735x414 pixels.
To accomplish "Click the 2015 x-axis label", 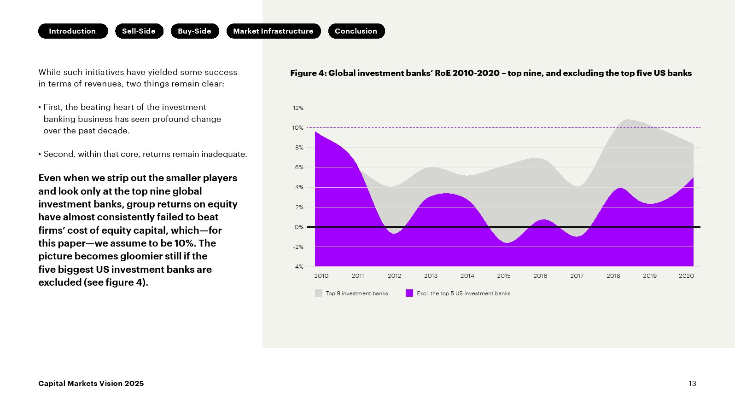I will [504, 276].
